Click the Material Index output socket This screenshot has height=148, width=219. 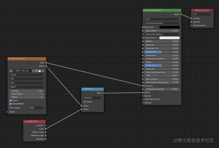click(x=46, y=135)
